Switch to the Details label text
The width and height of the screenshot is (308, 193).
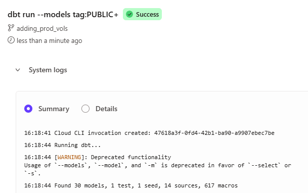(x=107, y=109)
